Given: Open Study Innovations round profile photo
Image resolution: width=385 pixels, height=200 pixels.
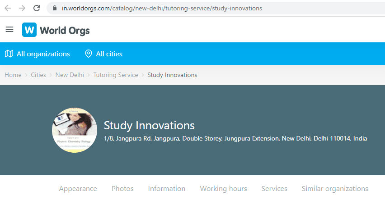Looking at the screenshot, I should pyautogui.click(x=75, y=130).
